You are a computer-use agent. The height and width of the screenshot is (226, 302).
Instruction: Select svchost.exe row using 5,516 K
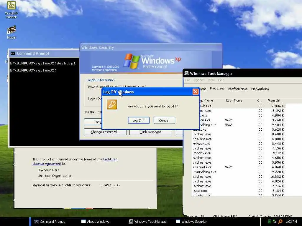[238, 186]
